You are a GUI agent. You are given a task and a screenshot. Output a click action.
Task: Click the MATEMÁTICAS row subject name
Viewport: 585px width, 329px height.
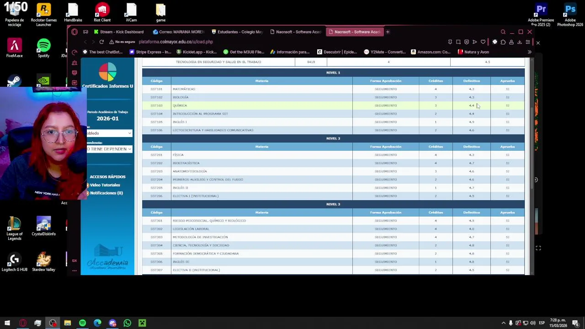pos(184,89)
